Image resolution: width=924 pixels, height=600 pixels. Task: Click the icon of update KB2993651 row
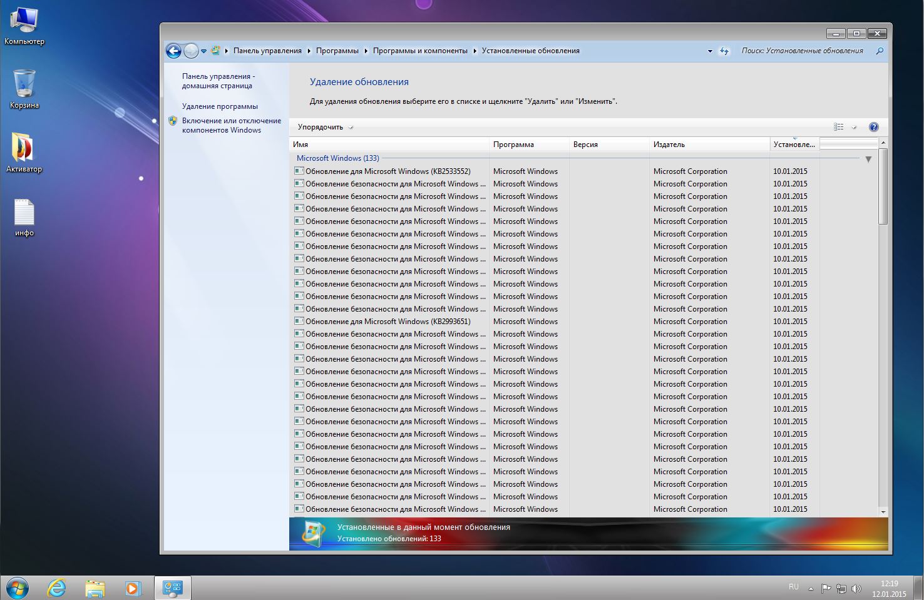click(299, 321)
